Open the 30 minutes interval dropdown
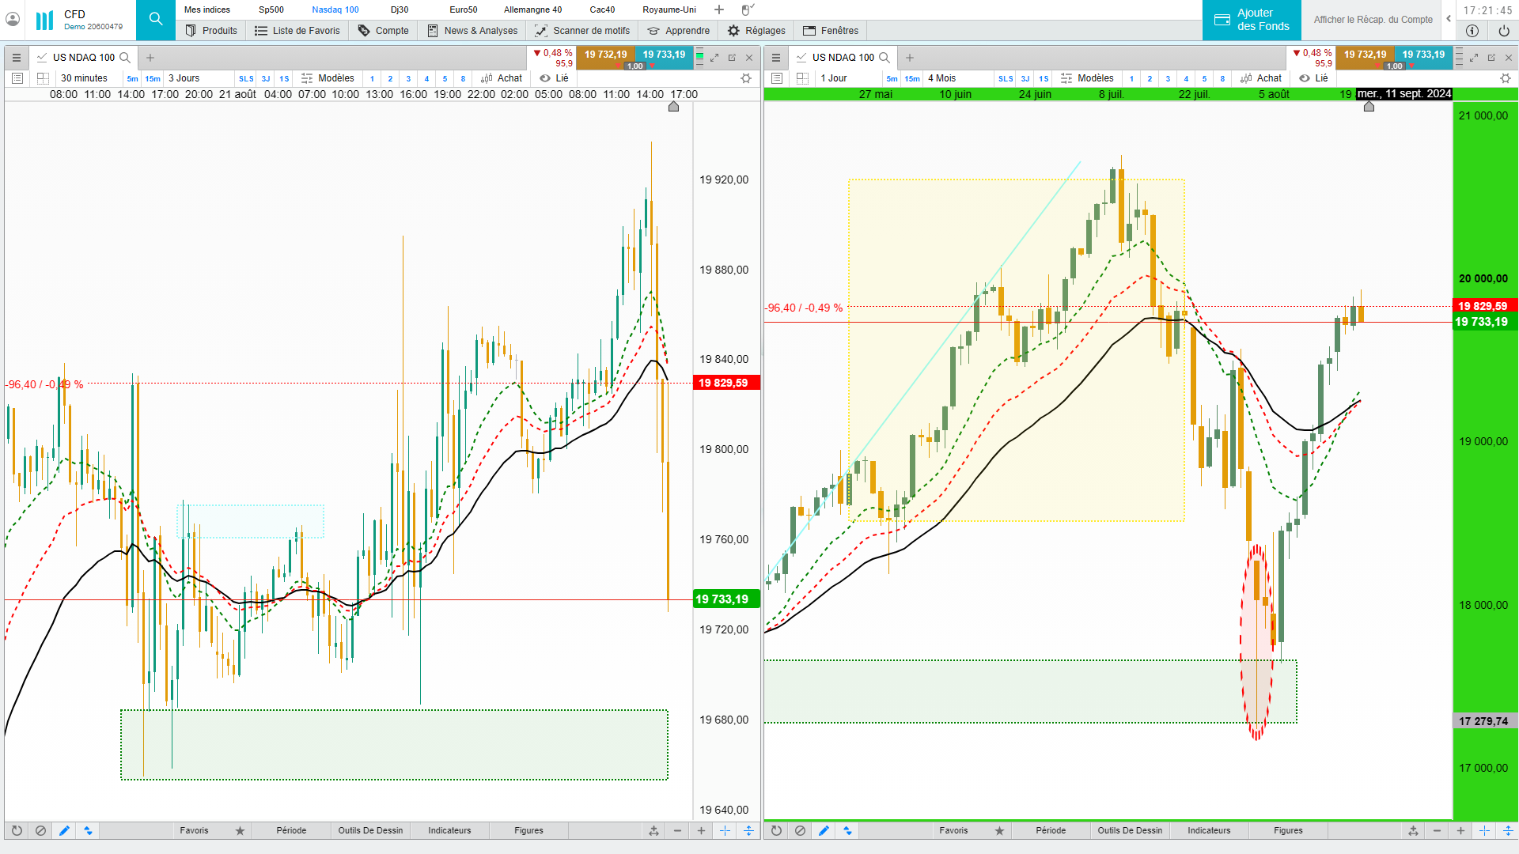Image resolution: width=1519 pixels, height=854 pixels. point(84,78)
